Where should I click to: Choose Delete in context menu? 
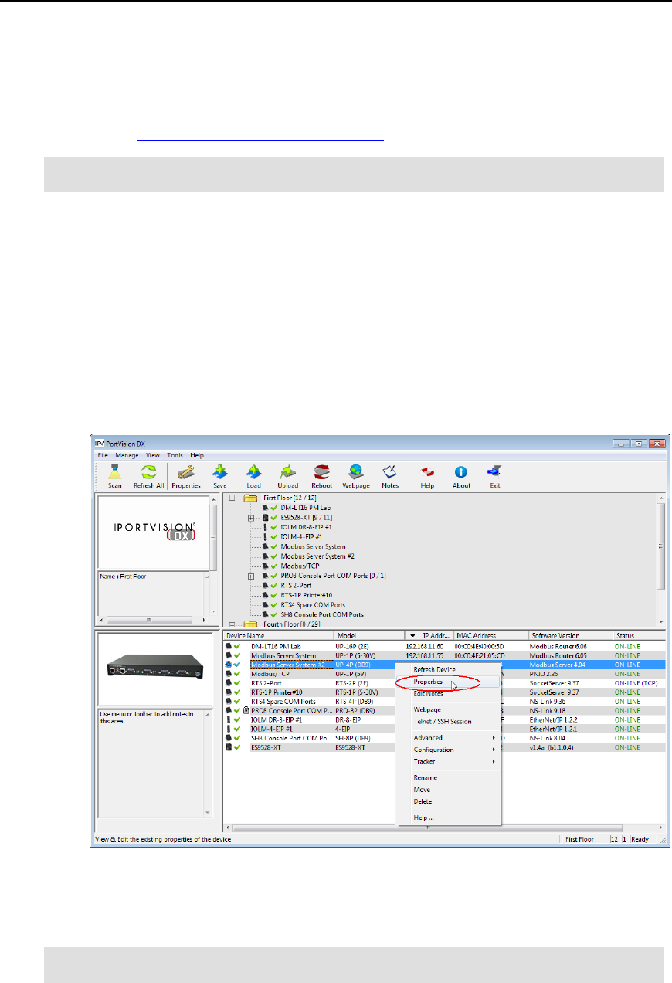(x=448, y=801)
